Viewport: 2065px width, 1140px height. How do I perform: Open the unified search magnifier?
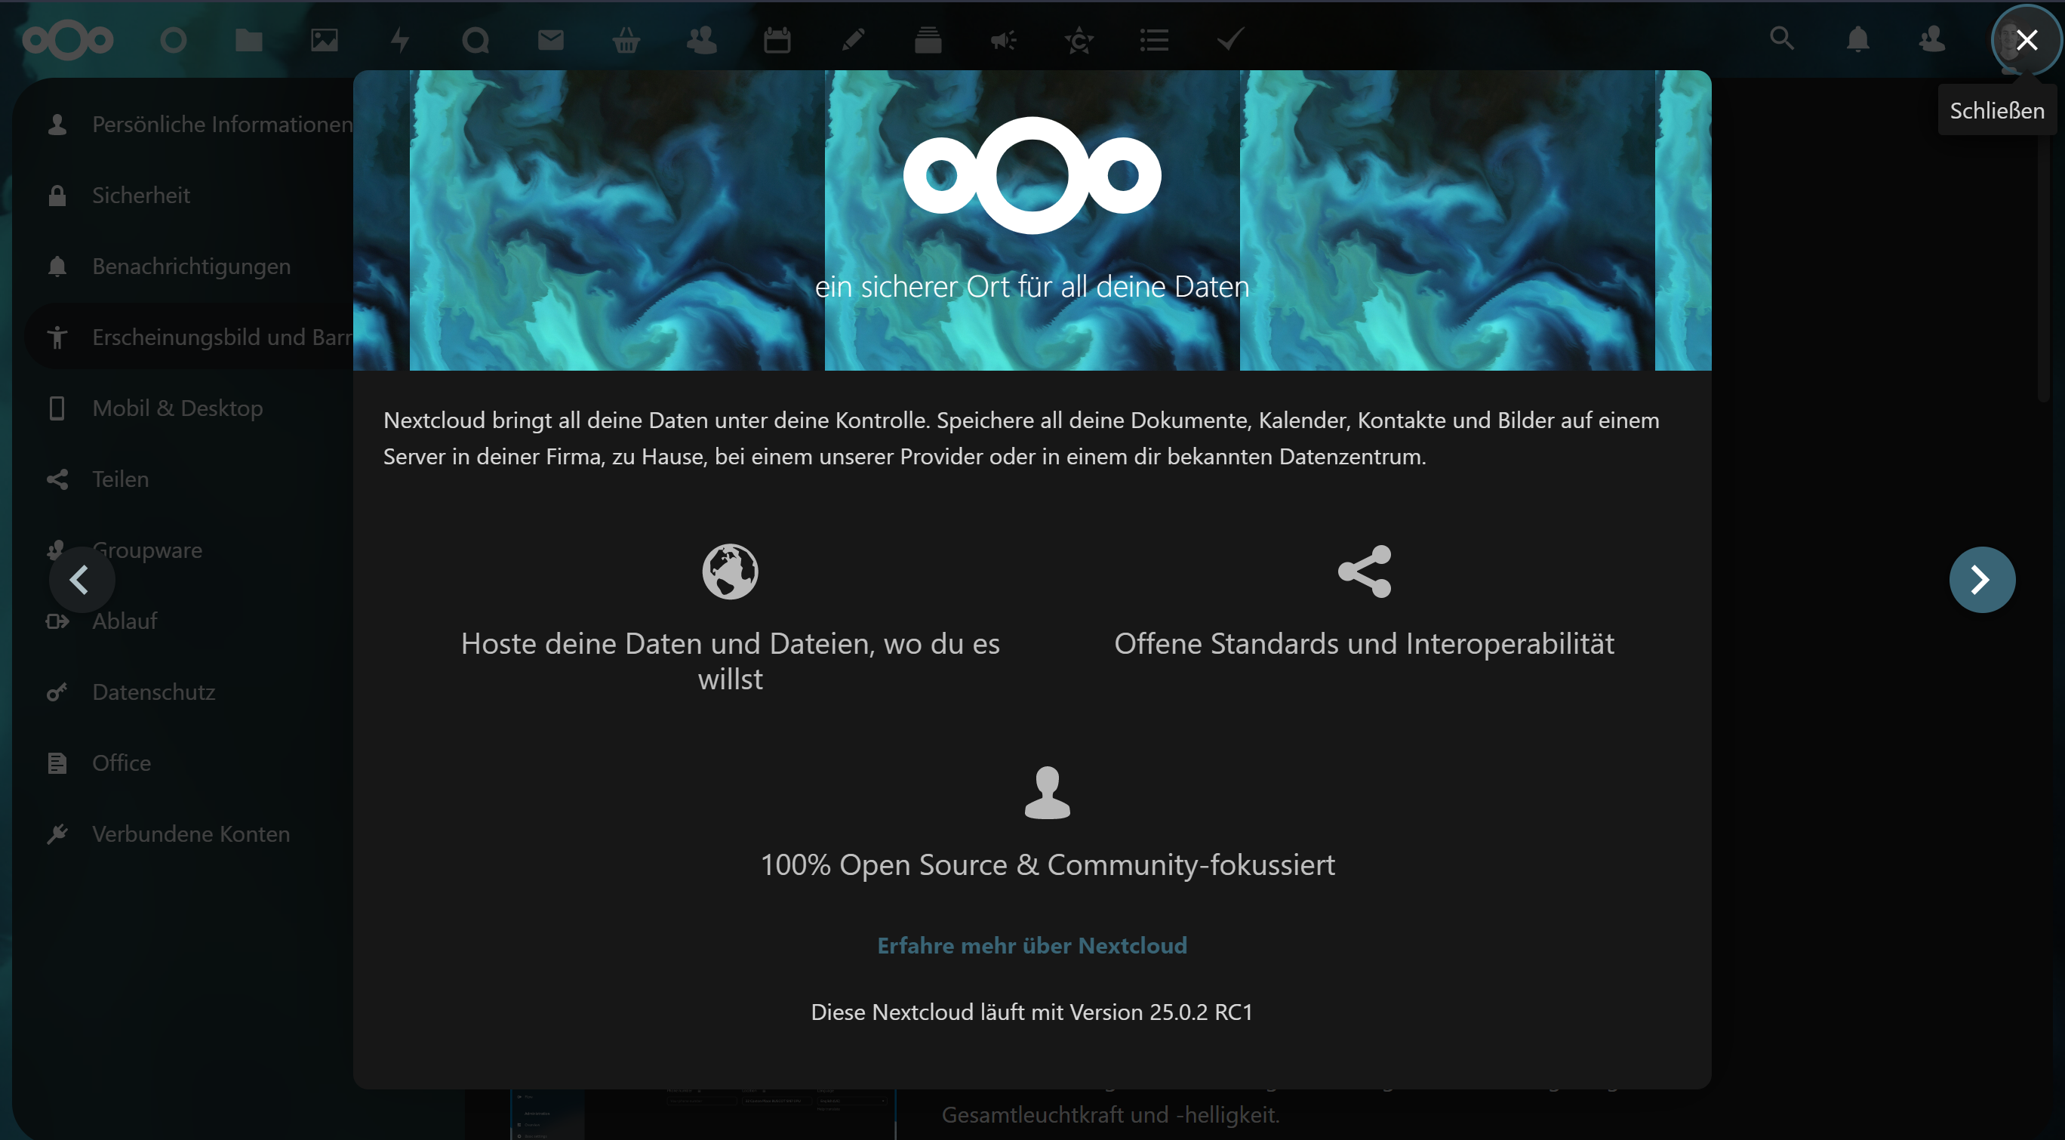pyautogui.click(x=1781, y=38)
